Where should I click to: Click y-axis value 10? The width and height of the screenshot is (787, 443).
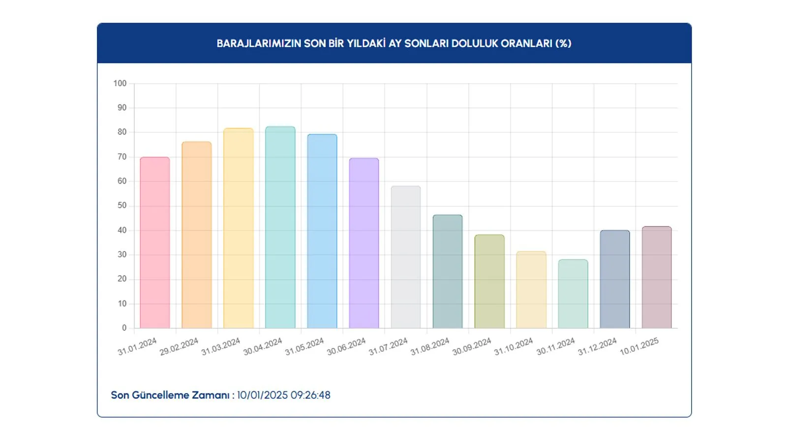(122, 304)
